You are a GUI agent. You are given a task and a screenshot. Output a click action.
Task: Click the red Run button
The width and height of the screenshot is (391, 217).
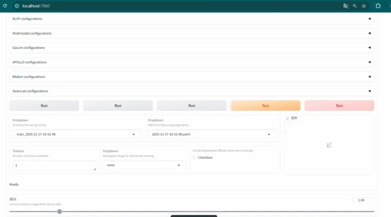tap(339, 105)
